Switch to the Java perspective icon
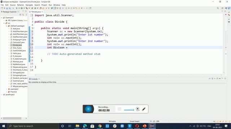Image resolution: width=231 pixels, height=129 pixels. tap(229, 8)
